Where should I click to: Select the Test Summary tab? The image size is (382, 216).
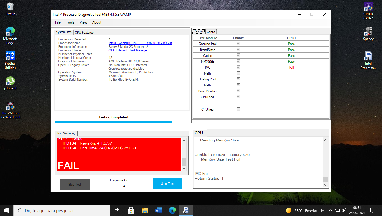coord(66,133)
